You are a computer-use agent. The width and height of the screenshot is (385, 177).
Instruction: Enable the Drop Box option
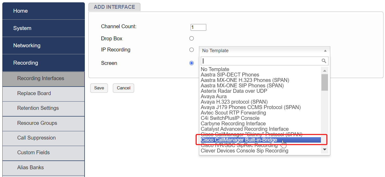point(191,38)
